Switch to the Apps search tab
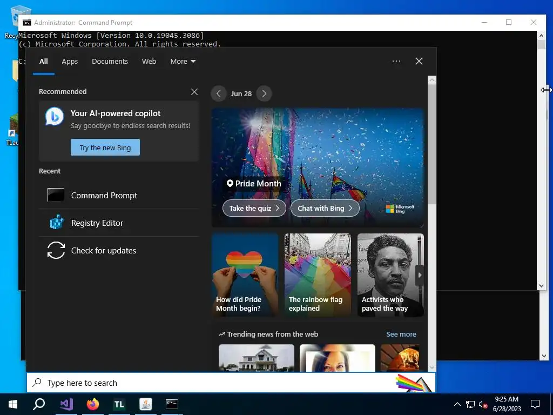The width and height of the screenshot is (553, 415). coord(70,62)
